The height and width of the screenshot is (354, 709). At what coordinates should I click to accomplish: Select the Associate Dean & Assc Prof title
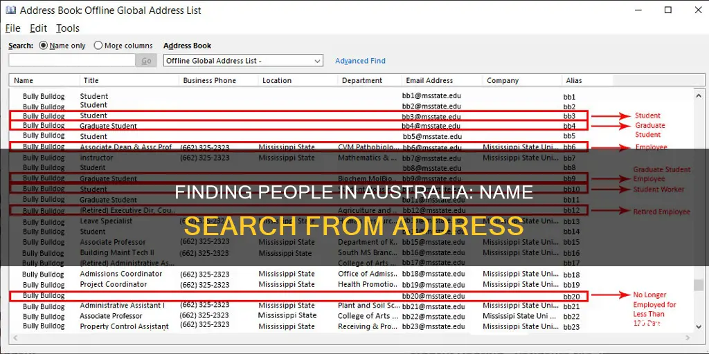click(x=126, y=147)
